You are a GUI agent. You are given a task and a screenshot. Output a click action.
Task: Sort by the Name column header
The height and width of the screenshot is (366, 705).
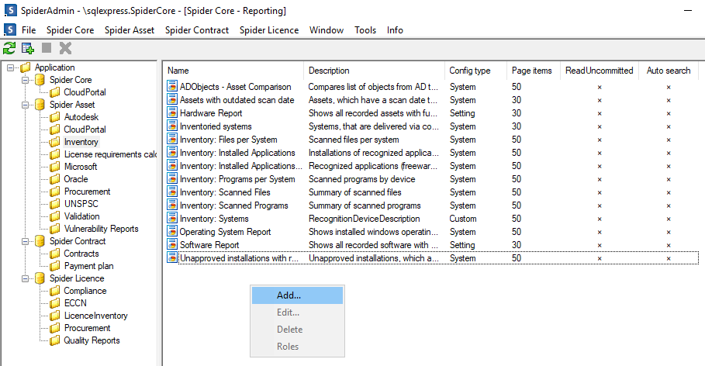point(233,71)
